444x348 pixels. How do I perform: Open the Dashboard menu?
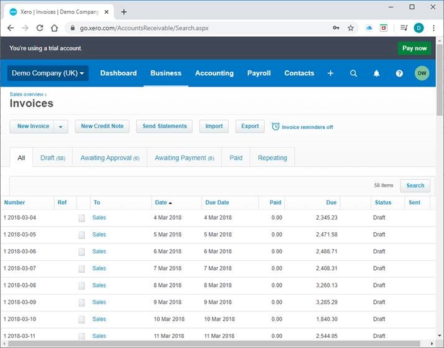(x=118, y=73)
